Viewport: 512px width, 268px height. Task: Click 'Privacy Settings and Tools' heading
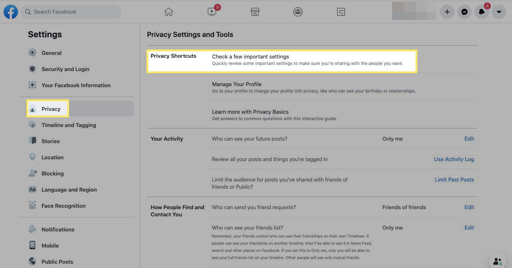click(x=190, y=35)
